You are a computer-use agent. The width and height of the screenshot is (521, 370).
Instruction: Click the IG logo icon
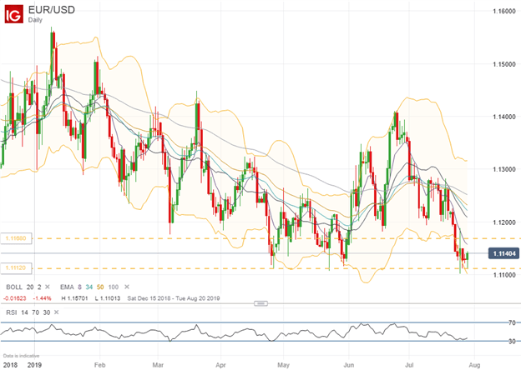click(13, 14)
